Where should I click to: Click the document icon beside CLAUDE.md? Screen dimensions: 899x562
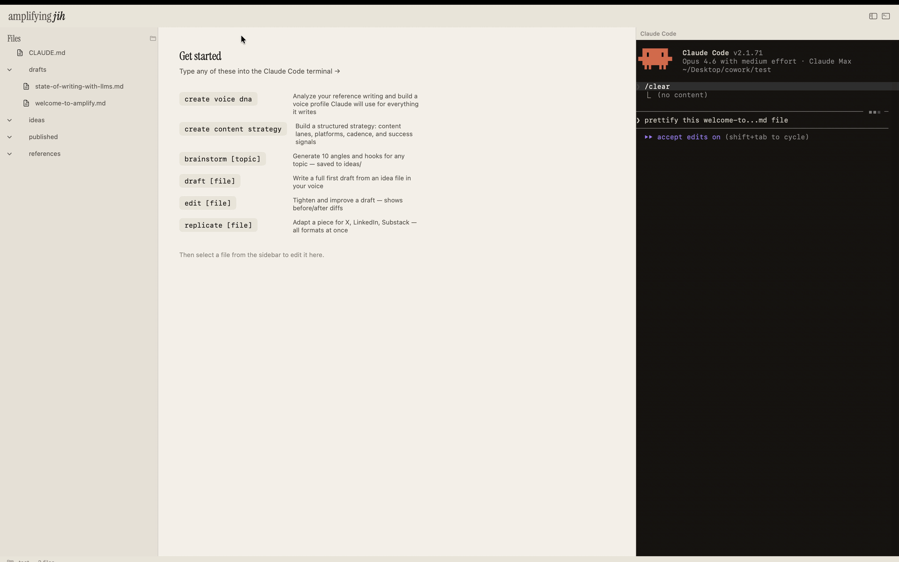tap(20, 52)
